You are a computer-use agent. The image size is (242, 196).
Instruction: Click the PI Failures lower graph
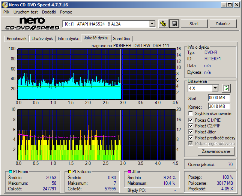96,135
